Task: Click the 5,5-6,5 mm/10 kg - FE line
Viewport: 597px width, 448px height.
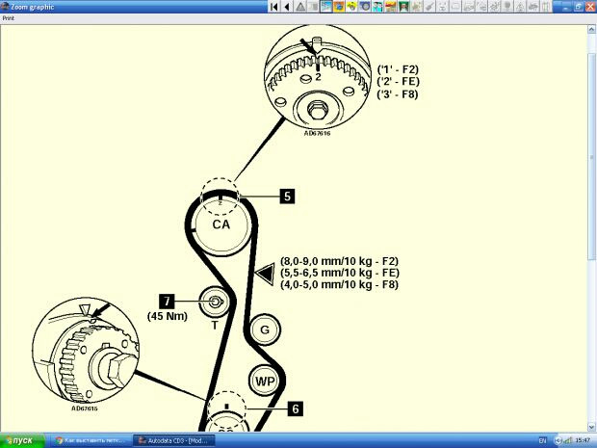Action: (x=340, y=273)
